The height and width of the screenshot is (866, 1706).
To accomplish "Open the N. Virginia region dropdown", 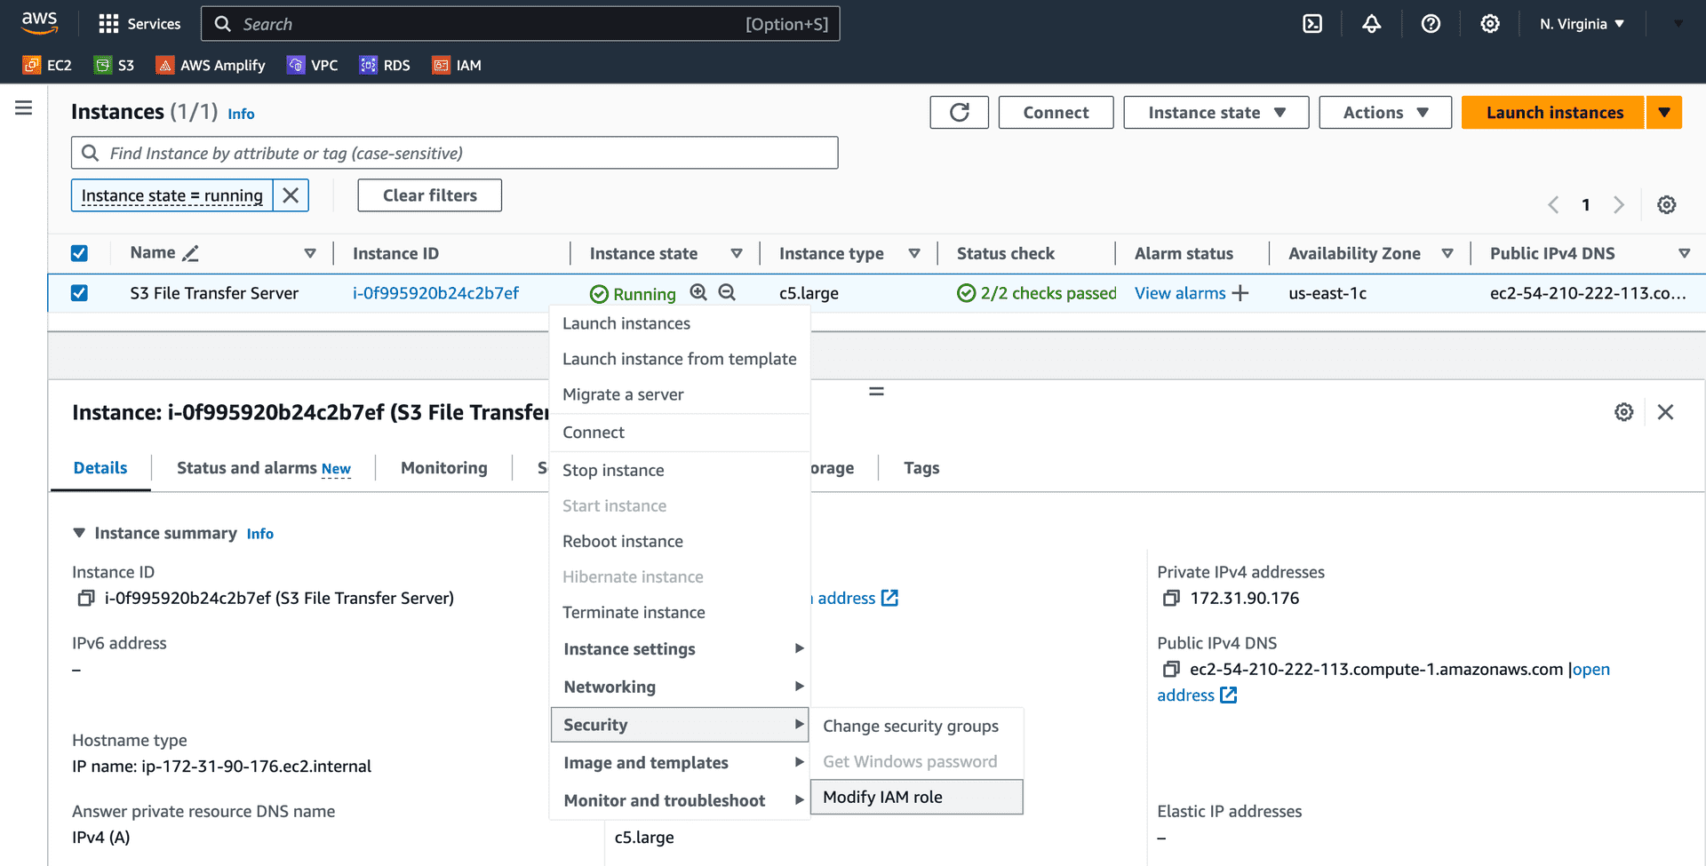I will coord(1582,24).
